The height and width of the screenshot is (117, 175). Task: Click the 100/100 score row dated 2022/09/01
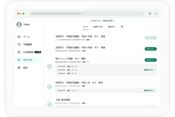pyautogui.click(x=67, y=66)
